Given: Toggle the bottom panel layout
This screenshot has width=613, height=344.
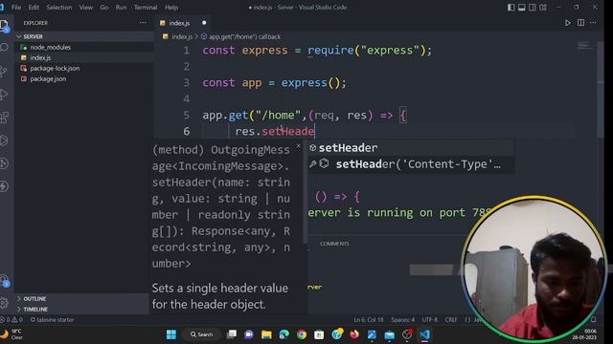Looking at the screenshot, I should click(x=521, y=8).
